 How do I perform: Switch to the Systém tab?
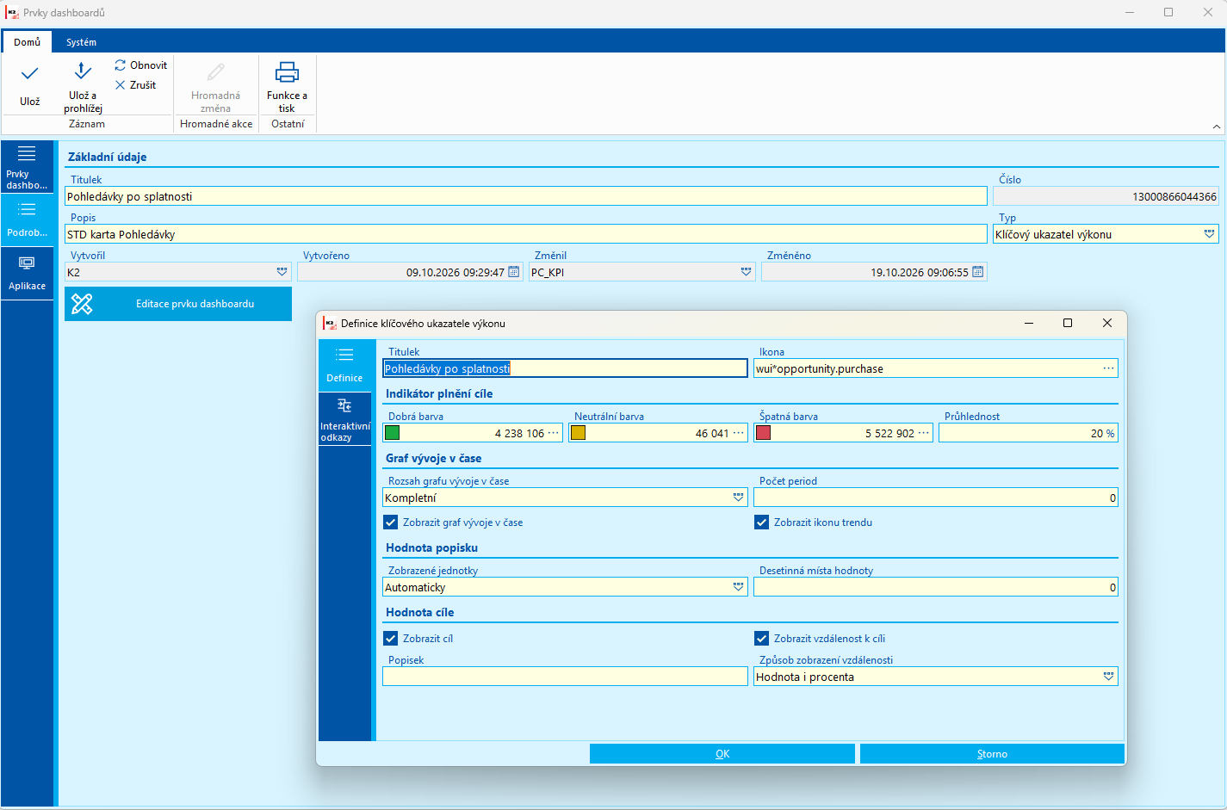[81, 41]
